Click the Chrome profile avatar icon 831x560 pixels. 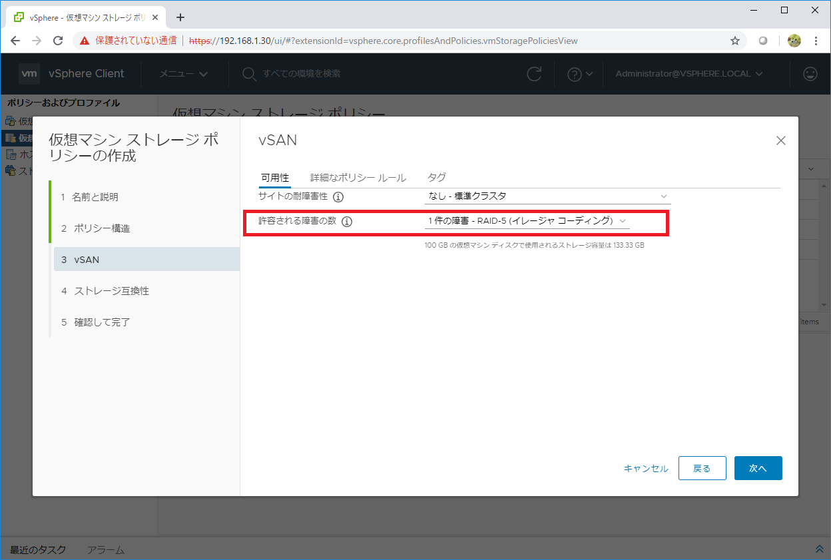tap(794, 41)
